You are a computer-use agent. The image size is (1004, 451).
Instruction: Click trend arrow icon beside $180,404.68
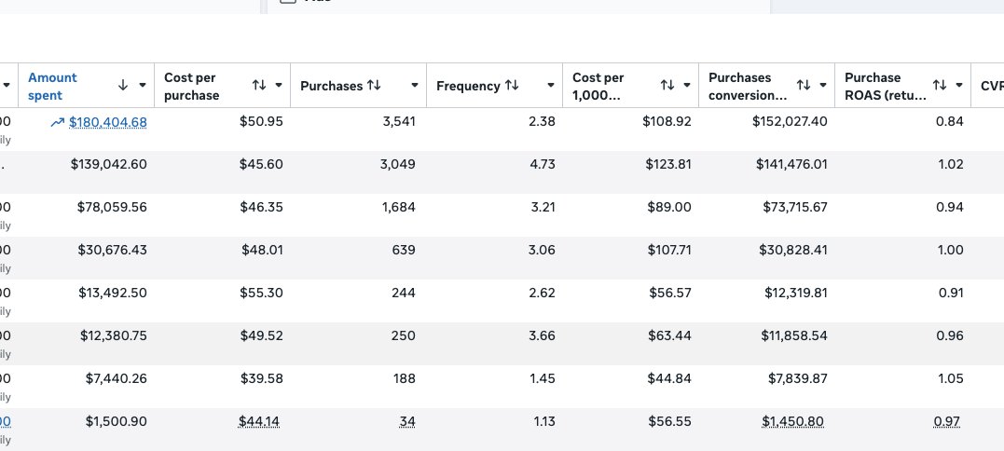(60, 122)
